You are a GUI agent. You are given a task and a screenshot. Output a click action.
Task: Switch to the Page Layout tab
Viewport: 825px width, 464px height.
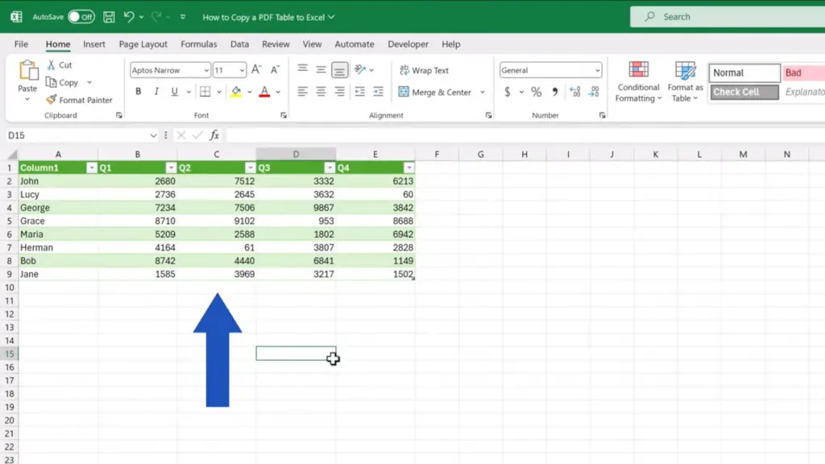click(143, 44)
